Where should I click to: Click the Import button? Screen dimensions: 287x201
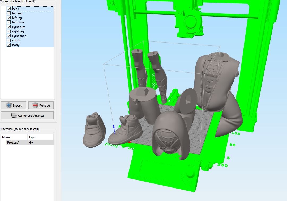click(14, 105)
